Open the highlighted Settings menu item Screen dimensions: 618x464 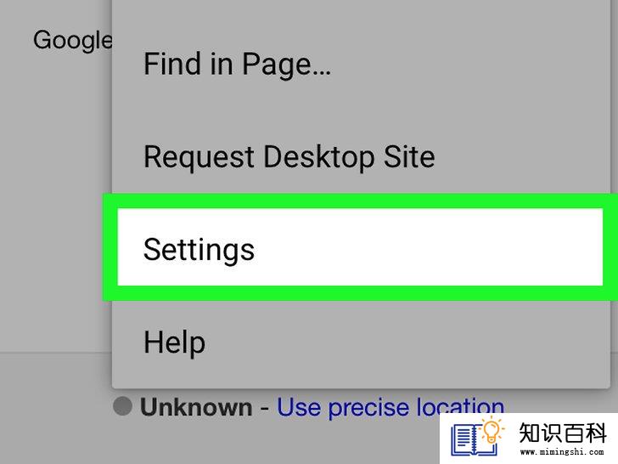click(360, 247)
